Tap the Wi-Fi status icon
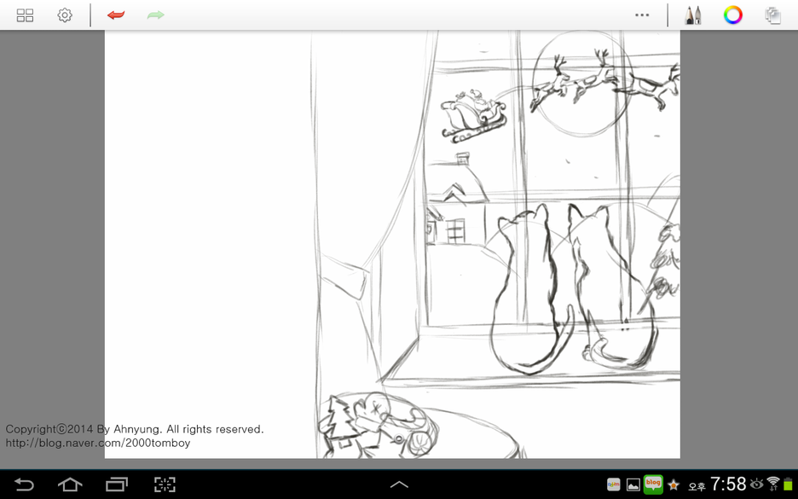 click(x=773, y=484)
